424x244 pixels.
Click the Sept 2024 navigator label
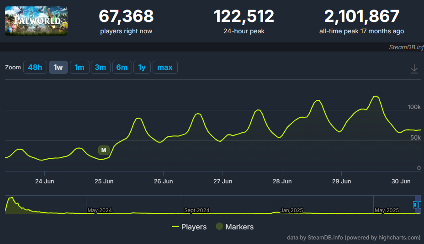point(196,210)
